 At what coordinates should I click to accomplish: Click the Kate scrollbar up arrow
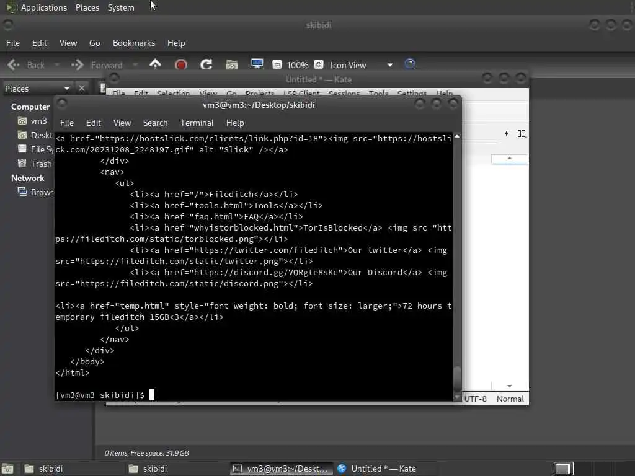coord(510,158)
